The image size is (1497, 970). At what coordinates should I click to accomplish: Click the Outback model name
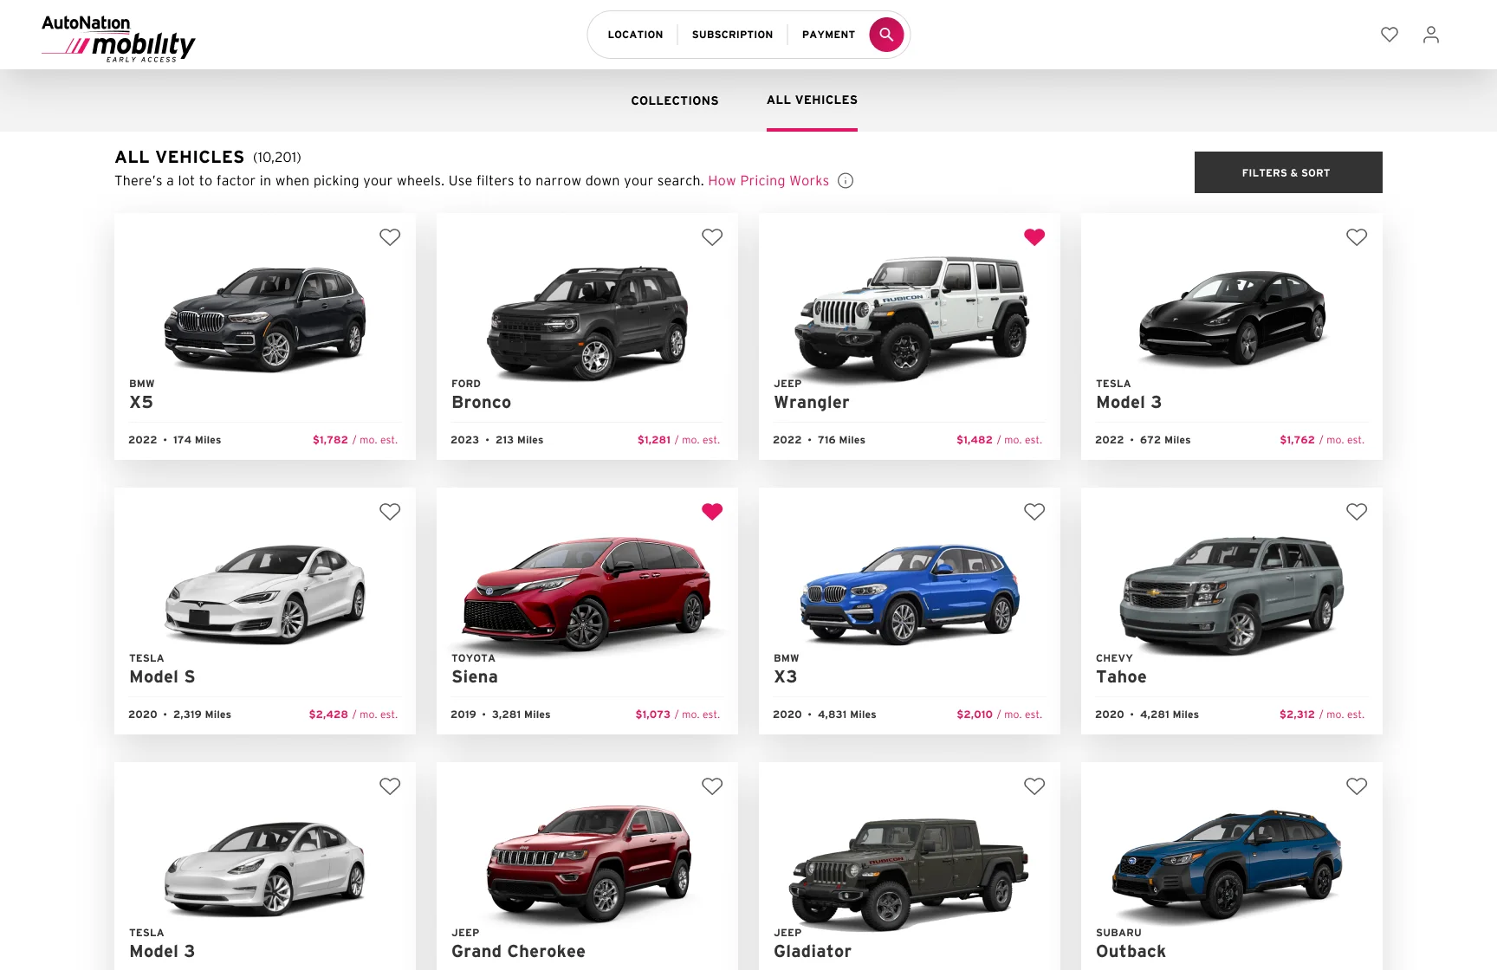coord(1131,952)
